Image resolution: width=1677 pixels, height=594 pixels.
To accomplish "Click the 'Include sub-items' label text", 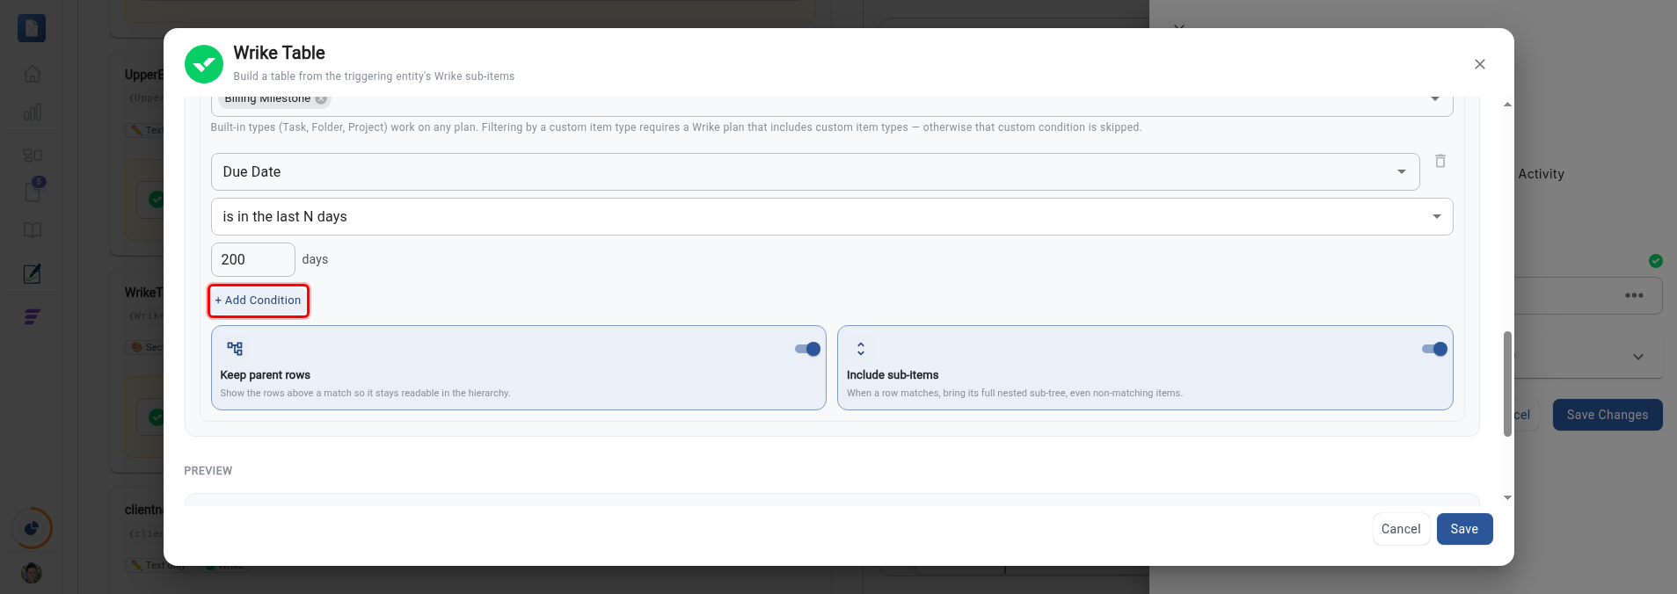I will tap(893, 375).
